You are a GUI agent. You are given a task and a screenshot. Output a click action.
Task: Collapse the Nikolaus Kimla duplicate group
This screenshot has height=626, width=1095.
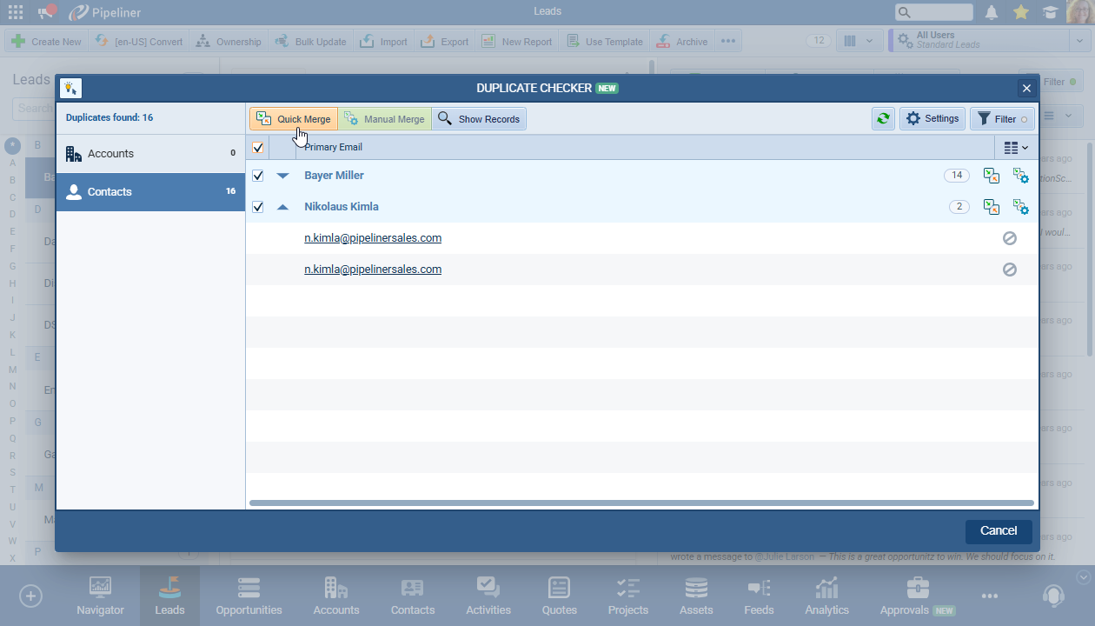point(282,207)
